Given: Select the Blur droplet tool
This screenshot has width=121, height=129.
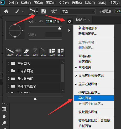Looking at the screenshot, I should tap(4, 116).
